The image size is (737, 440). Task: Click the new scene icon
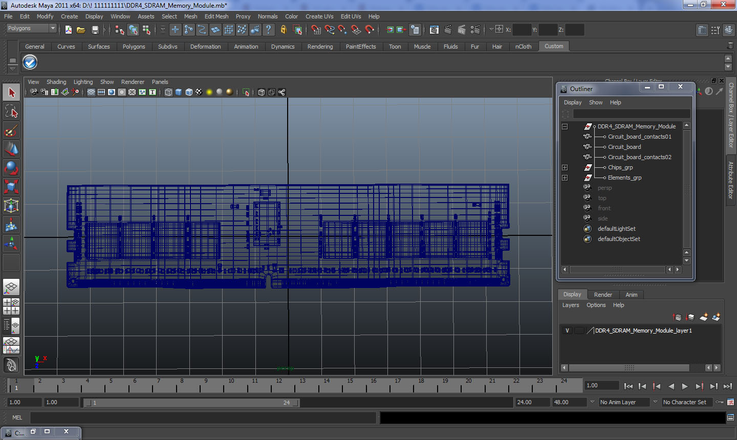(69, 30)
